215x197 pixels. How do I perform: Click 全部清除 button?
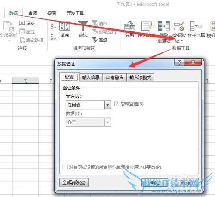[74, 182]
